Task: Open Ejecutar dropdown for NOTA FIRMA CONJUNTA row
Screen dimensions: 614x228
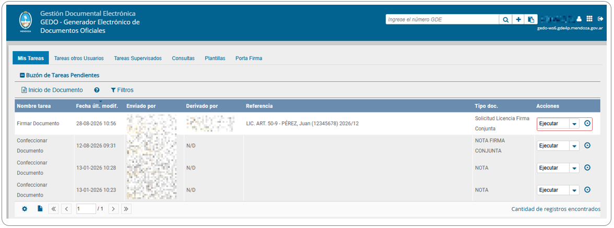Action: tap(574, 146)
